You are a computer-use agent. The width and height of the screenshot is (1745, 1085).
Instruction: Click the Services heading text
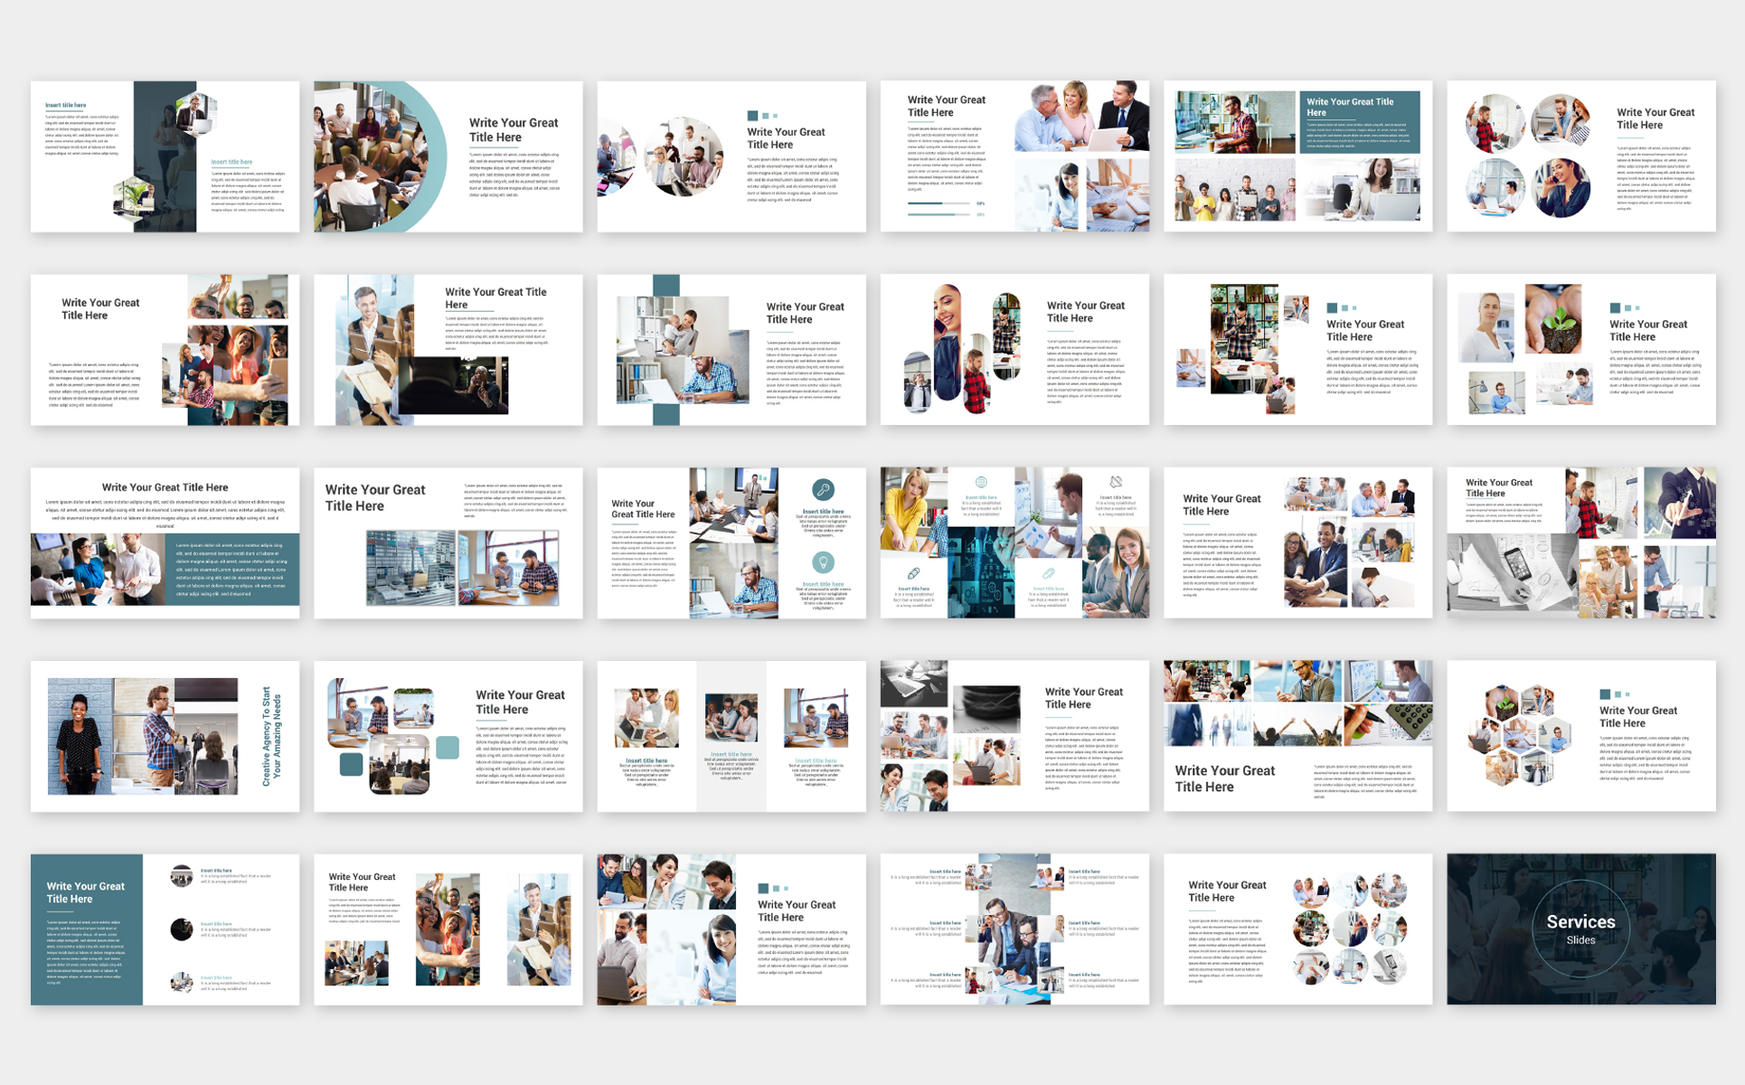click(x=1580, y=921)
